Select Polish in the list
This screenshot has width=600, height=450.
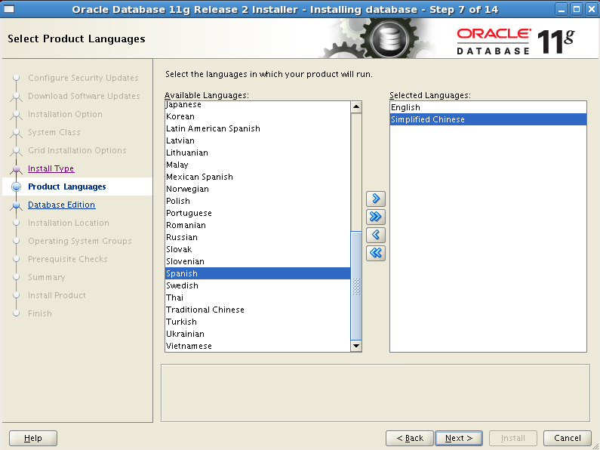tap(257, 201)
